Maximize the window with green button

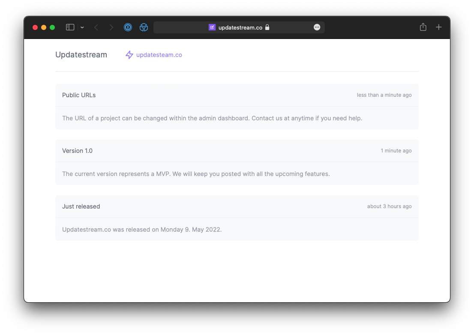pos(52,27)
